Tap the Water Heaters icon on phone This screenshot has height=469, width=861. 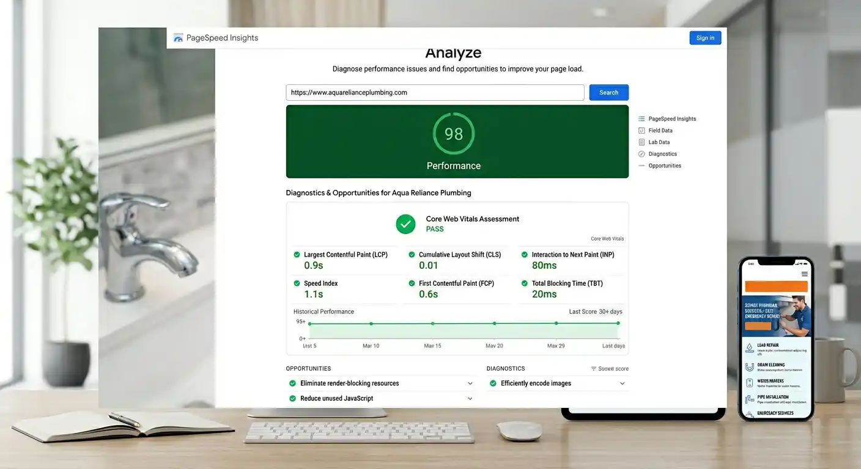coord(750,384)
